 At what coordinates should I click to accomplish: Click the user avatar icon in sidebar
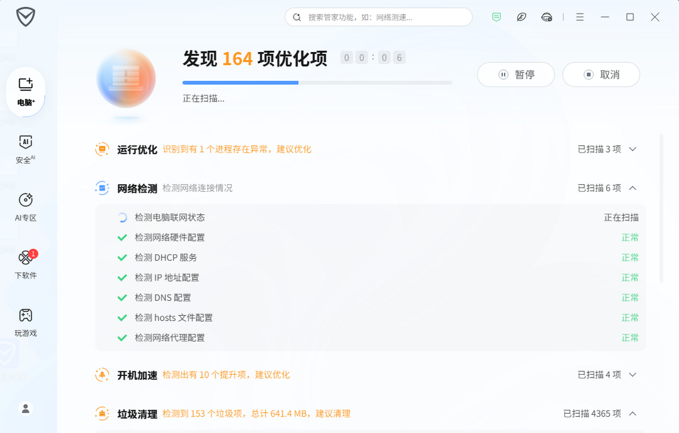[x=25, y=408]
